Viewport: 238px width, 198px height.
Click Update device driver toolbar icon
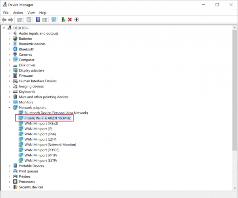click(63, 19)
